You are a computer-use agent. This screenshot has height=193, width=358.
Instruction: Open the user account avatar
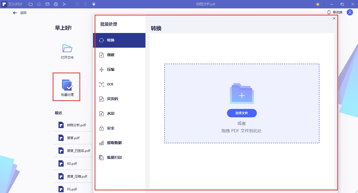pyautogui.click(x=349, y=12)
